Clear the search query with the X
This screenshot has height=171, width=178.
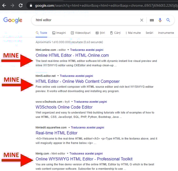coord(142,20)
